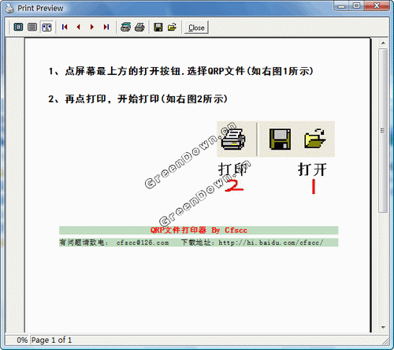Click the hi.baidu.com/cfscc download address
This screenshot has width=394, height=350.
coord(270,243)
